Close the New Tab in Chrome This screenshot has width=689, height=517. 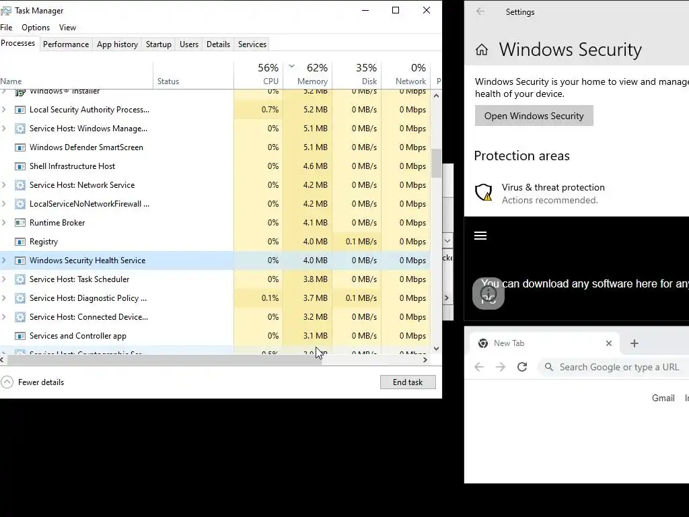pyautogui.click(x=608, y=343)
